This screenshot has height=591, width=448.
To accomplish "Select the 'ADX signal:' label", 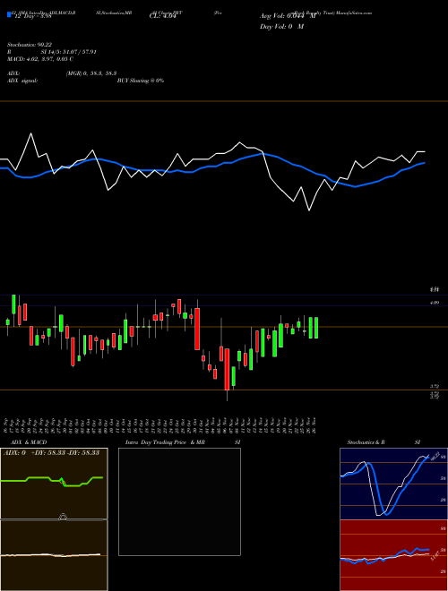I will [22, 81].
